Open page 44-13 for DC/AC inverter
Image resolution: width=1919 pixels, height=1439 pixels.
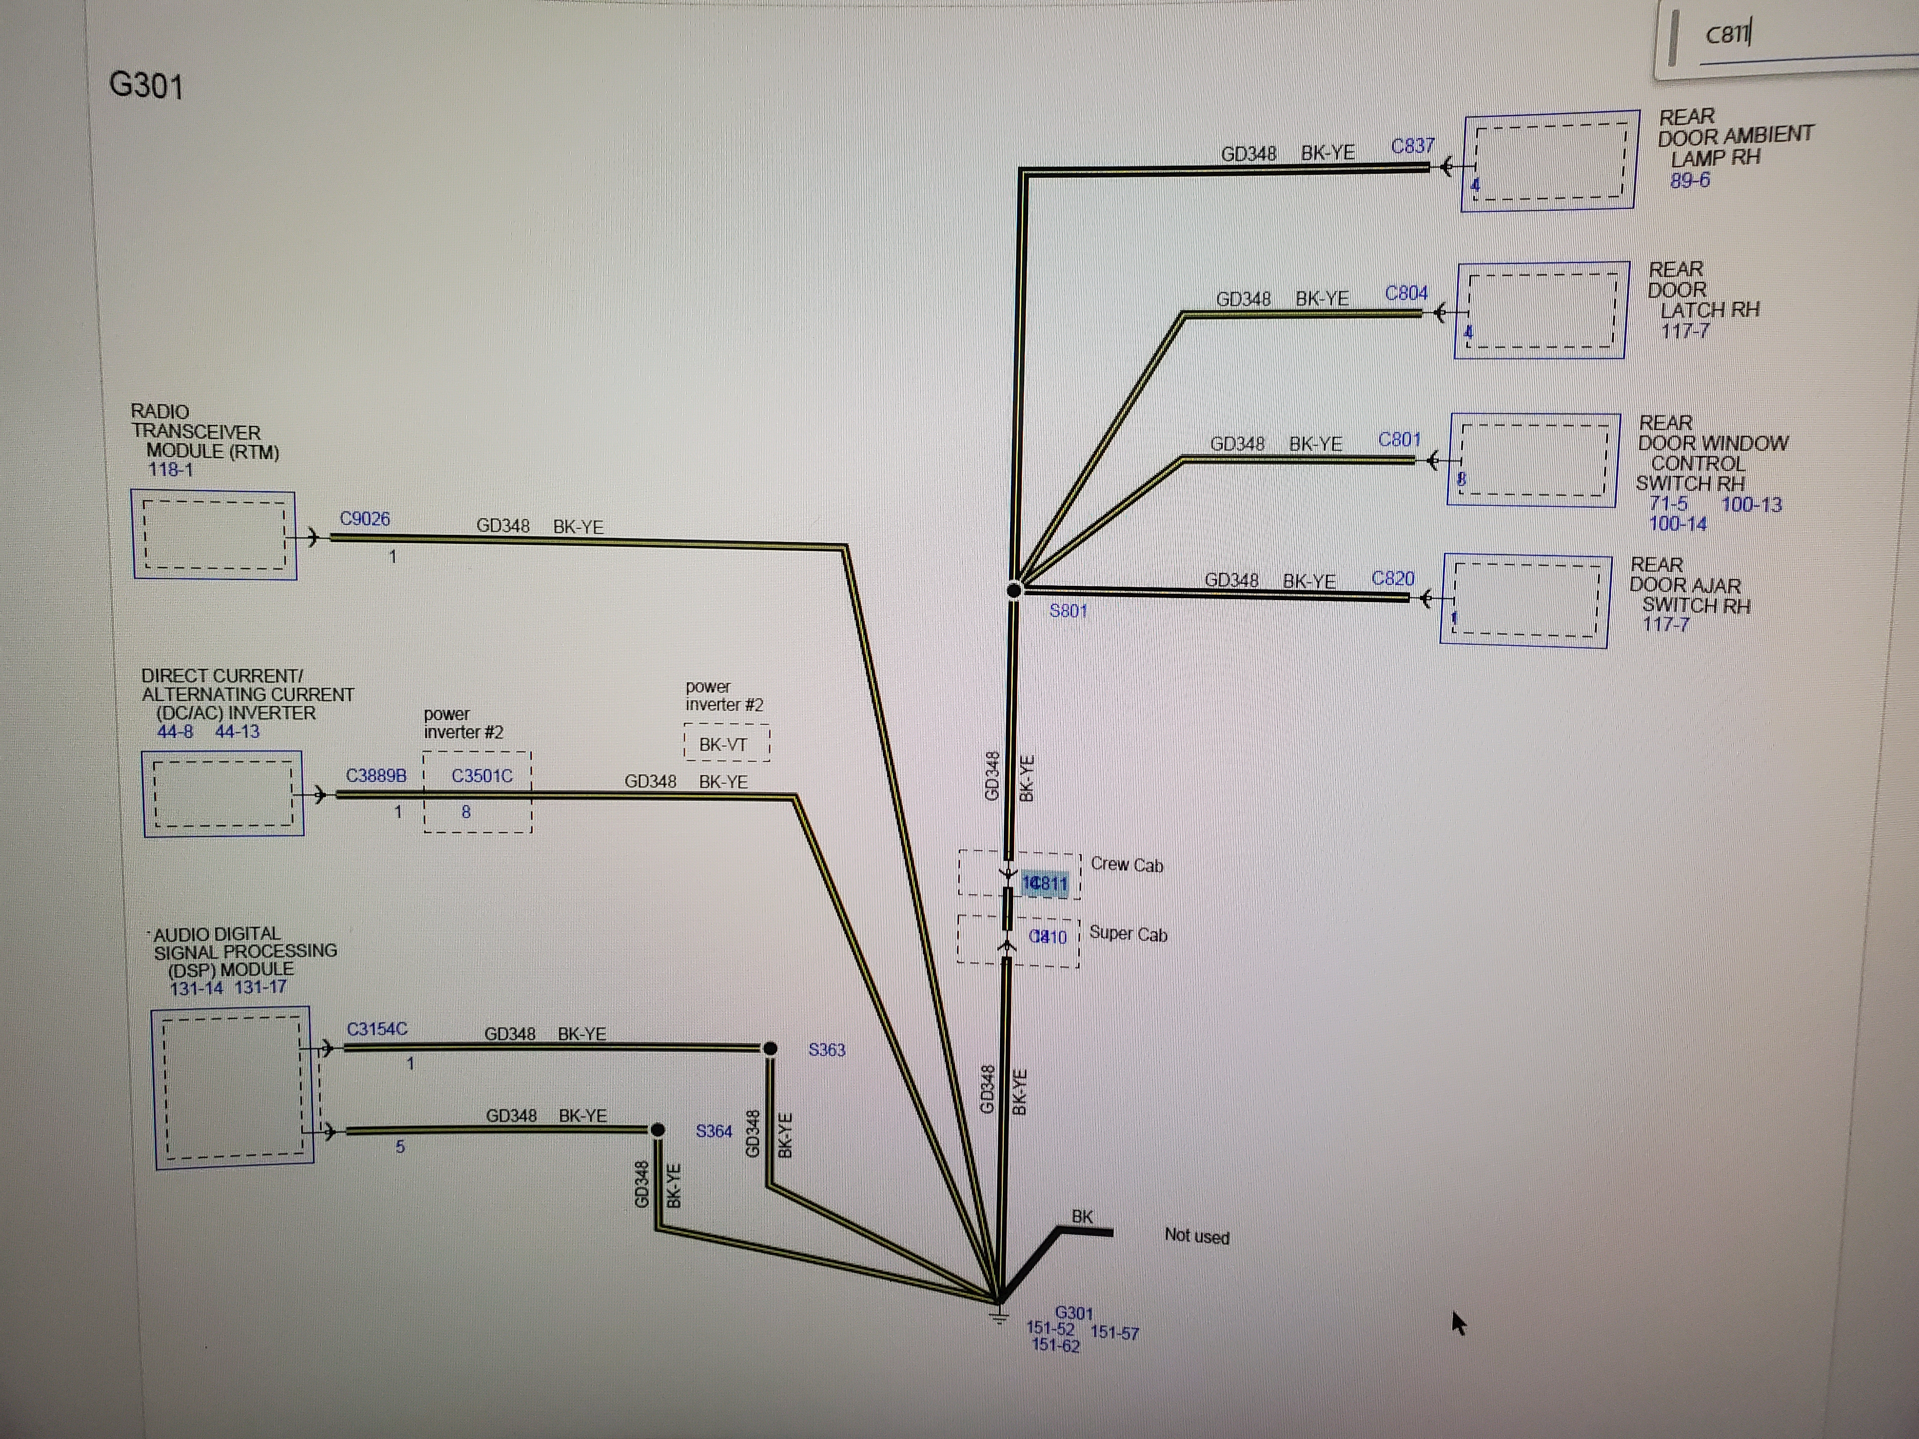click(237, 731)
